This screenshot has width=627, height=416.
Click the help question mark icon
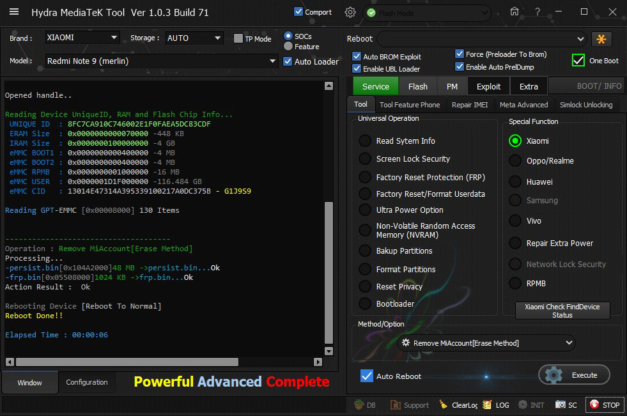click(538, 12)
